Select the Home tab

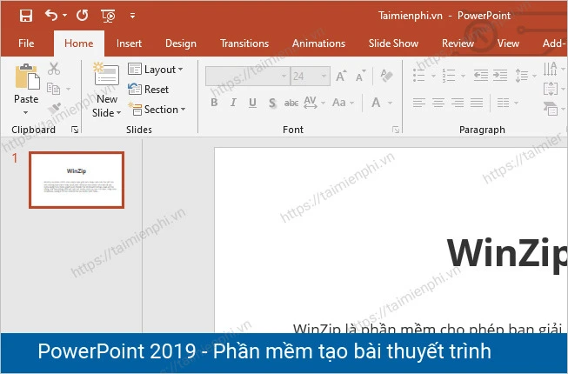coord(78,43)
